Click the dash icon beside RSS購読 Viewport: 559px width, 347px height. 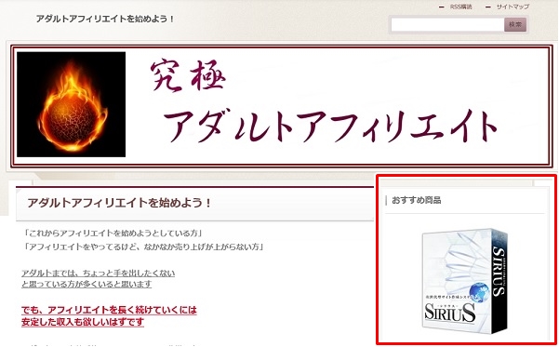(x=442, y=7)
